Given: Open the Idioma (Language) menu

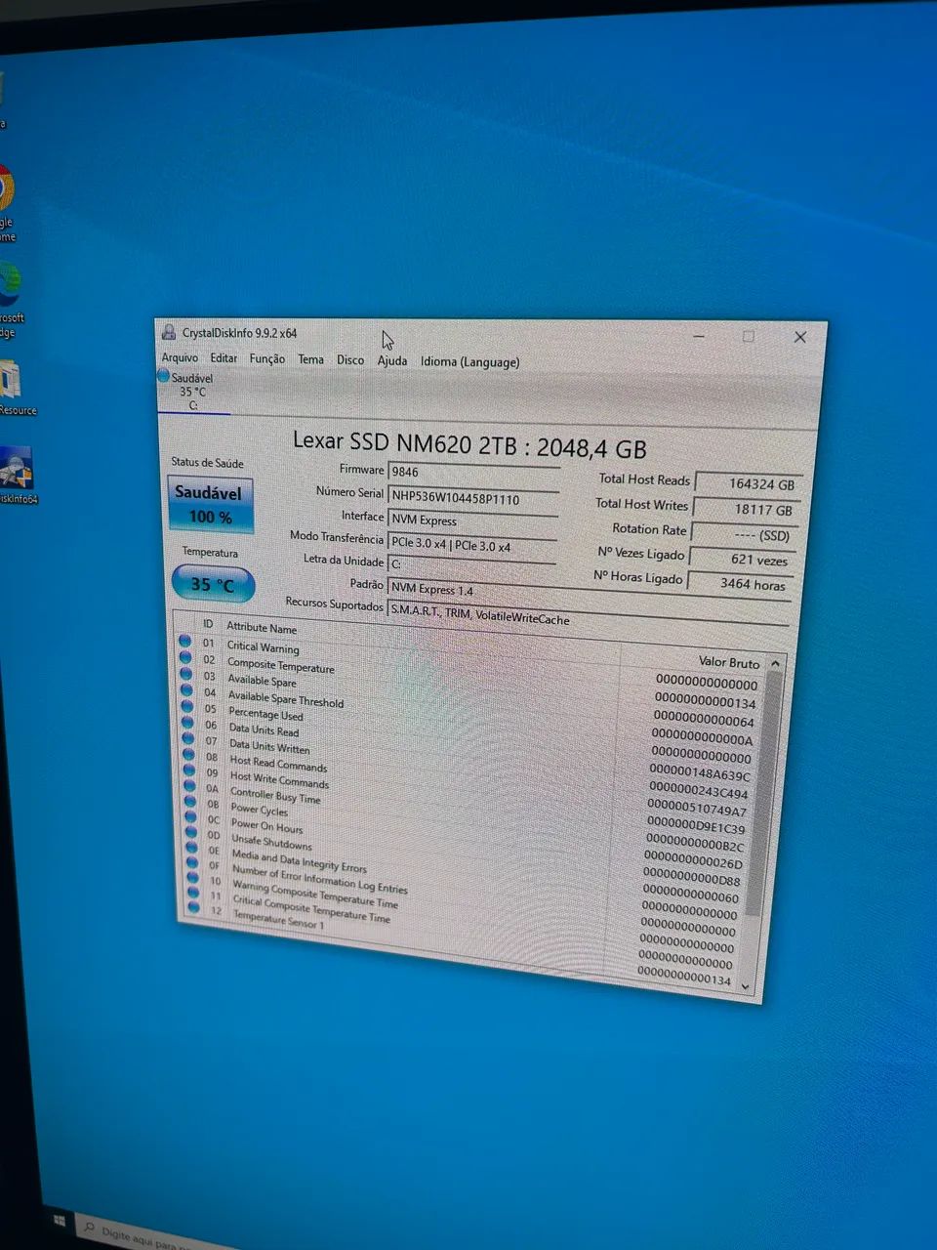Looking at the screenshot, I should pyautogui.click(x=469, y=361).
